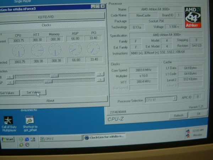213x160 pixels.
Task: Click the taskbar clock showing 12:03 AM
Action: pyautogui.click(x=198, y=130)
